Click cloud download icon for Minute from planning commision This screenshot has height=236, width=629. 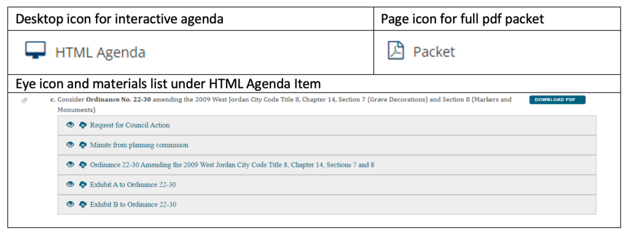coord(83,145)
